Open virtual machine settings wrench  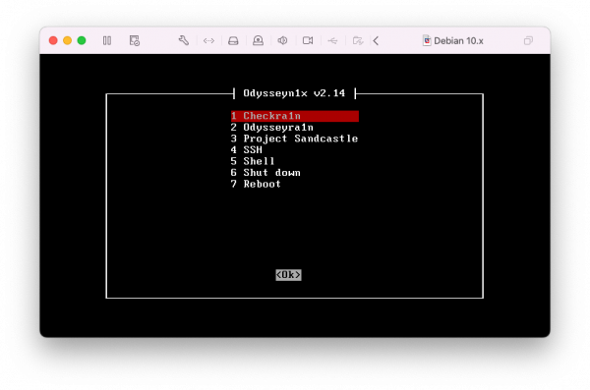pyautogui.click(x=184, y=40)
